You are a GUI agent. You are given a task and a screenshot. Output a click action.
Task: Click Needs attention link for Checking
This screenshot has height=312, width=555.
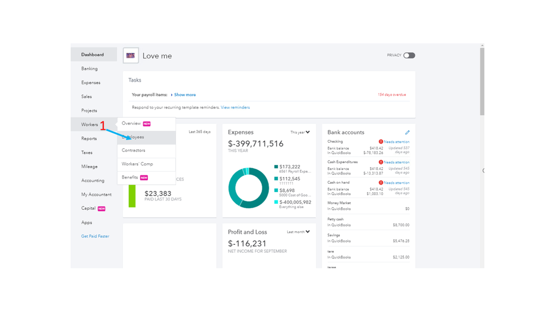point(397,142)
